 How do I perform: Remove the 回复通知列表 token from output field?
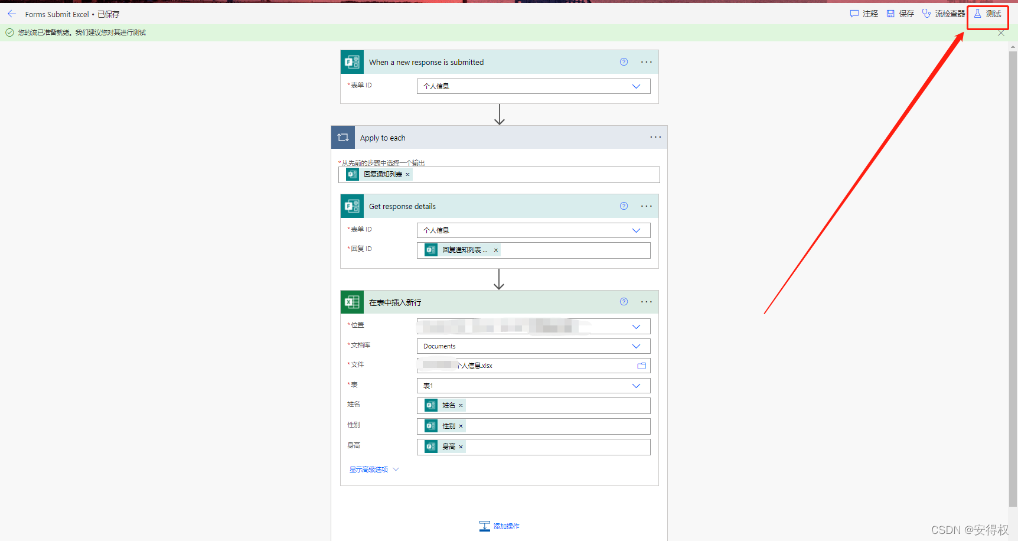pos(407,174)
